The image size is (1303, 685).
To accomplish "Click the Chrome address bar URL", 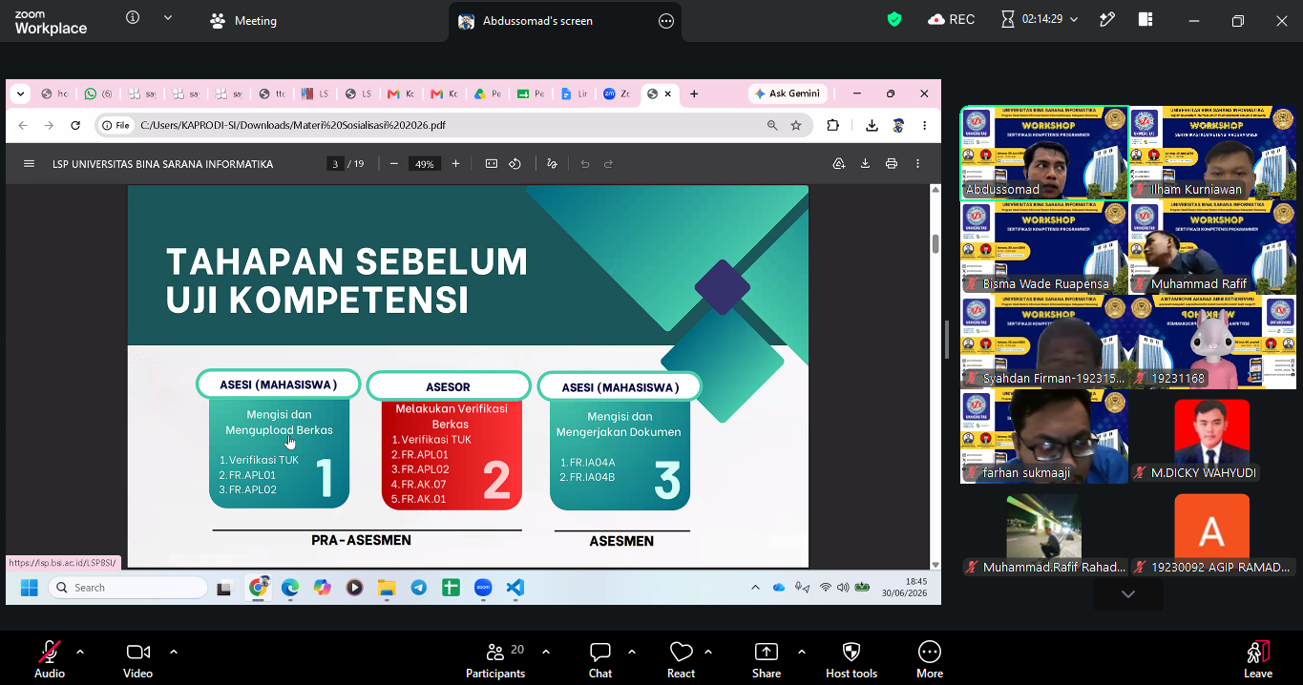I will [292, 125].
